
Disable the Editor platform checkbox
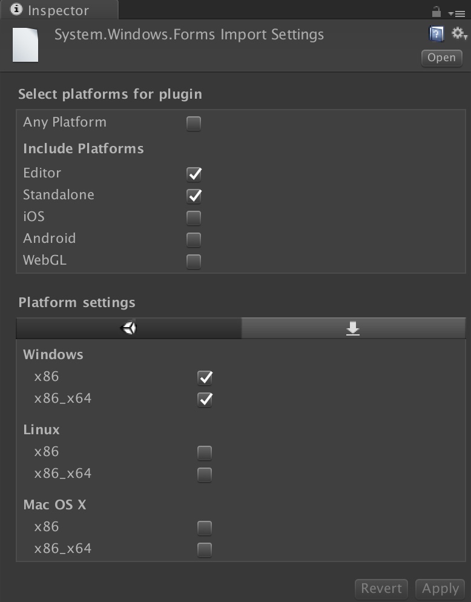[x=193, y=174]
